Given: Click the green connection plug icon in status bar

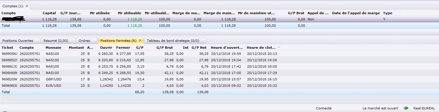Looking at the screenshot, I should click(x=406, y=108).
